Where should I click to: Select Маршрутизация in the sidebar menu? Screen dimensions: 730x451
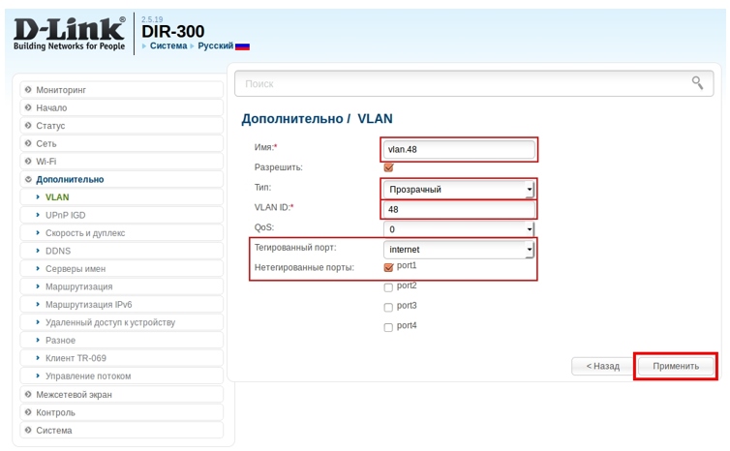coord(78,286)
